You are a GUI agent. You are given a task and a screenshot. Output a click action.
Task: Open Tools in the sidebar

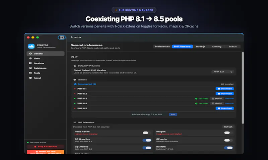(x=46, y=73)
